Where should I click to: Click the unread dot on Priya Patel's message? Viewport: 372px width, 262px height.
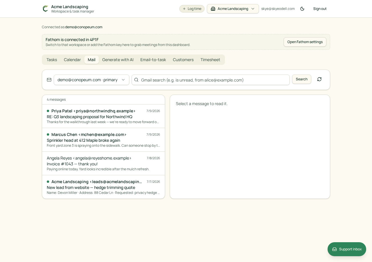(x=48, y=111)
